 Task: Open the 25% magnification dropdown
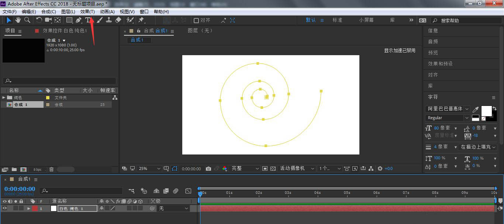click(149, 168)
